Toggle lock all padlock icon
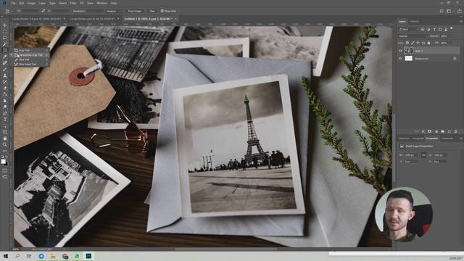Screen dimensions: 464x261 click(x=428, y=43)
